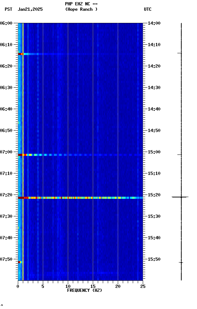Click the seismogram tick near 15:51
Screen dimensions: 197x309
[x=181, y=263]
